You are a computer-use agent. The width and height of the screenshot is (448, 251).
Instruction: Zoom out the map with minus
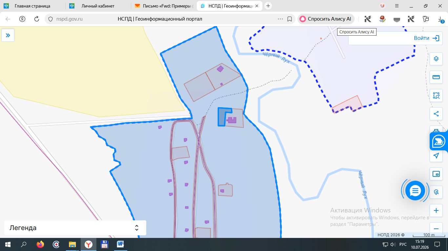pyautogui.click(x=436, y=229)
